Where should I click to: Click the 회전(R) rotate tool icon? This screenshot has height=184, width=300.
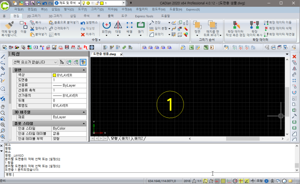coord(106,25)
